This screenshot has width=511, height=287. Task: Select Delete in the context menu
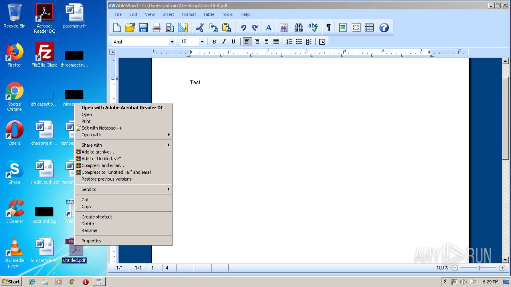[124, 224]
